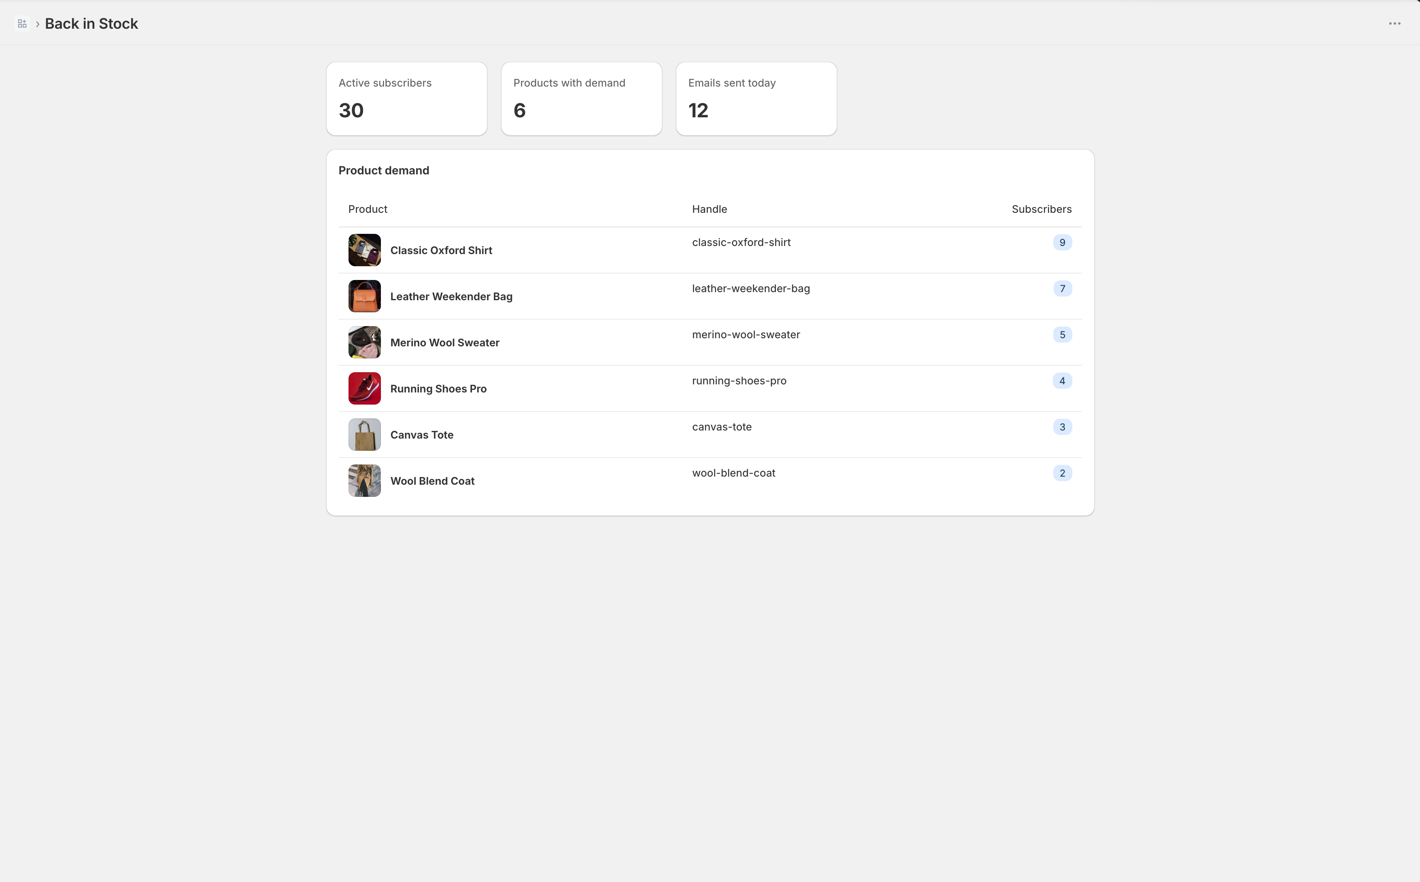This screenshot has height=882, width=1420.
Task: Open Wool Blend Coat product thumbnail
Action: [365, 481]
